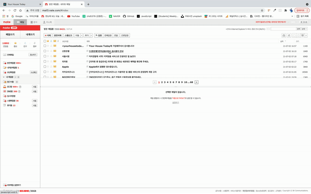The height and width of the screenshot is (194, 311).
Task: Click the browser back arrow
Action: click(4, 10)
